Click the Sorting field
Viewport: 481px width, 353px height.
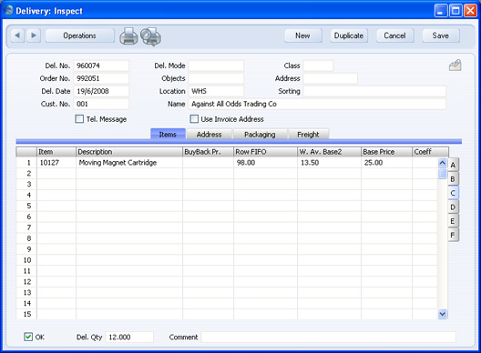374,91
